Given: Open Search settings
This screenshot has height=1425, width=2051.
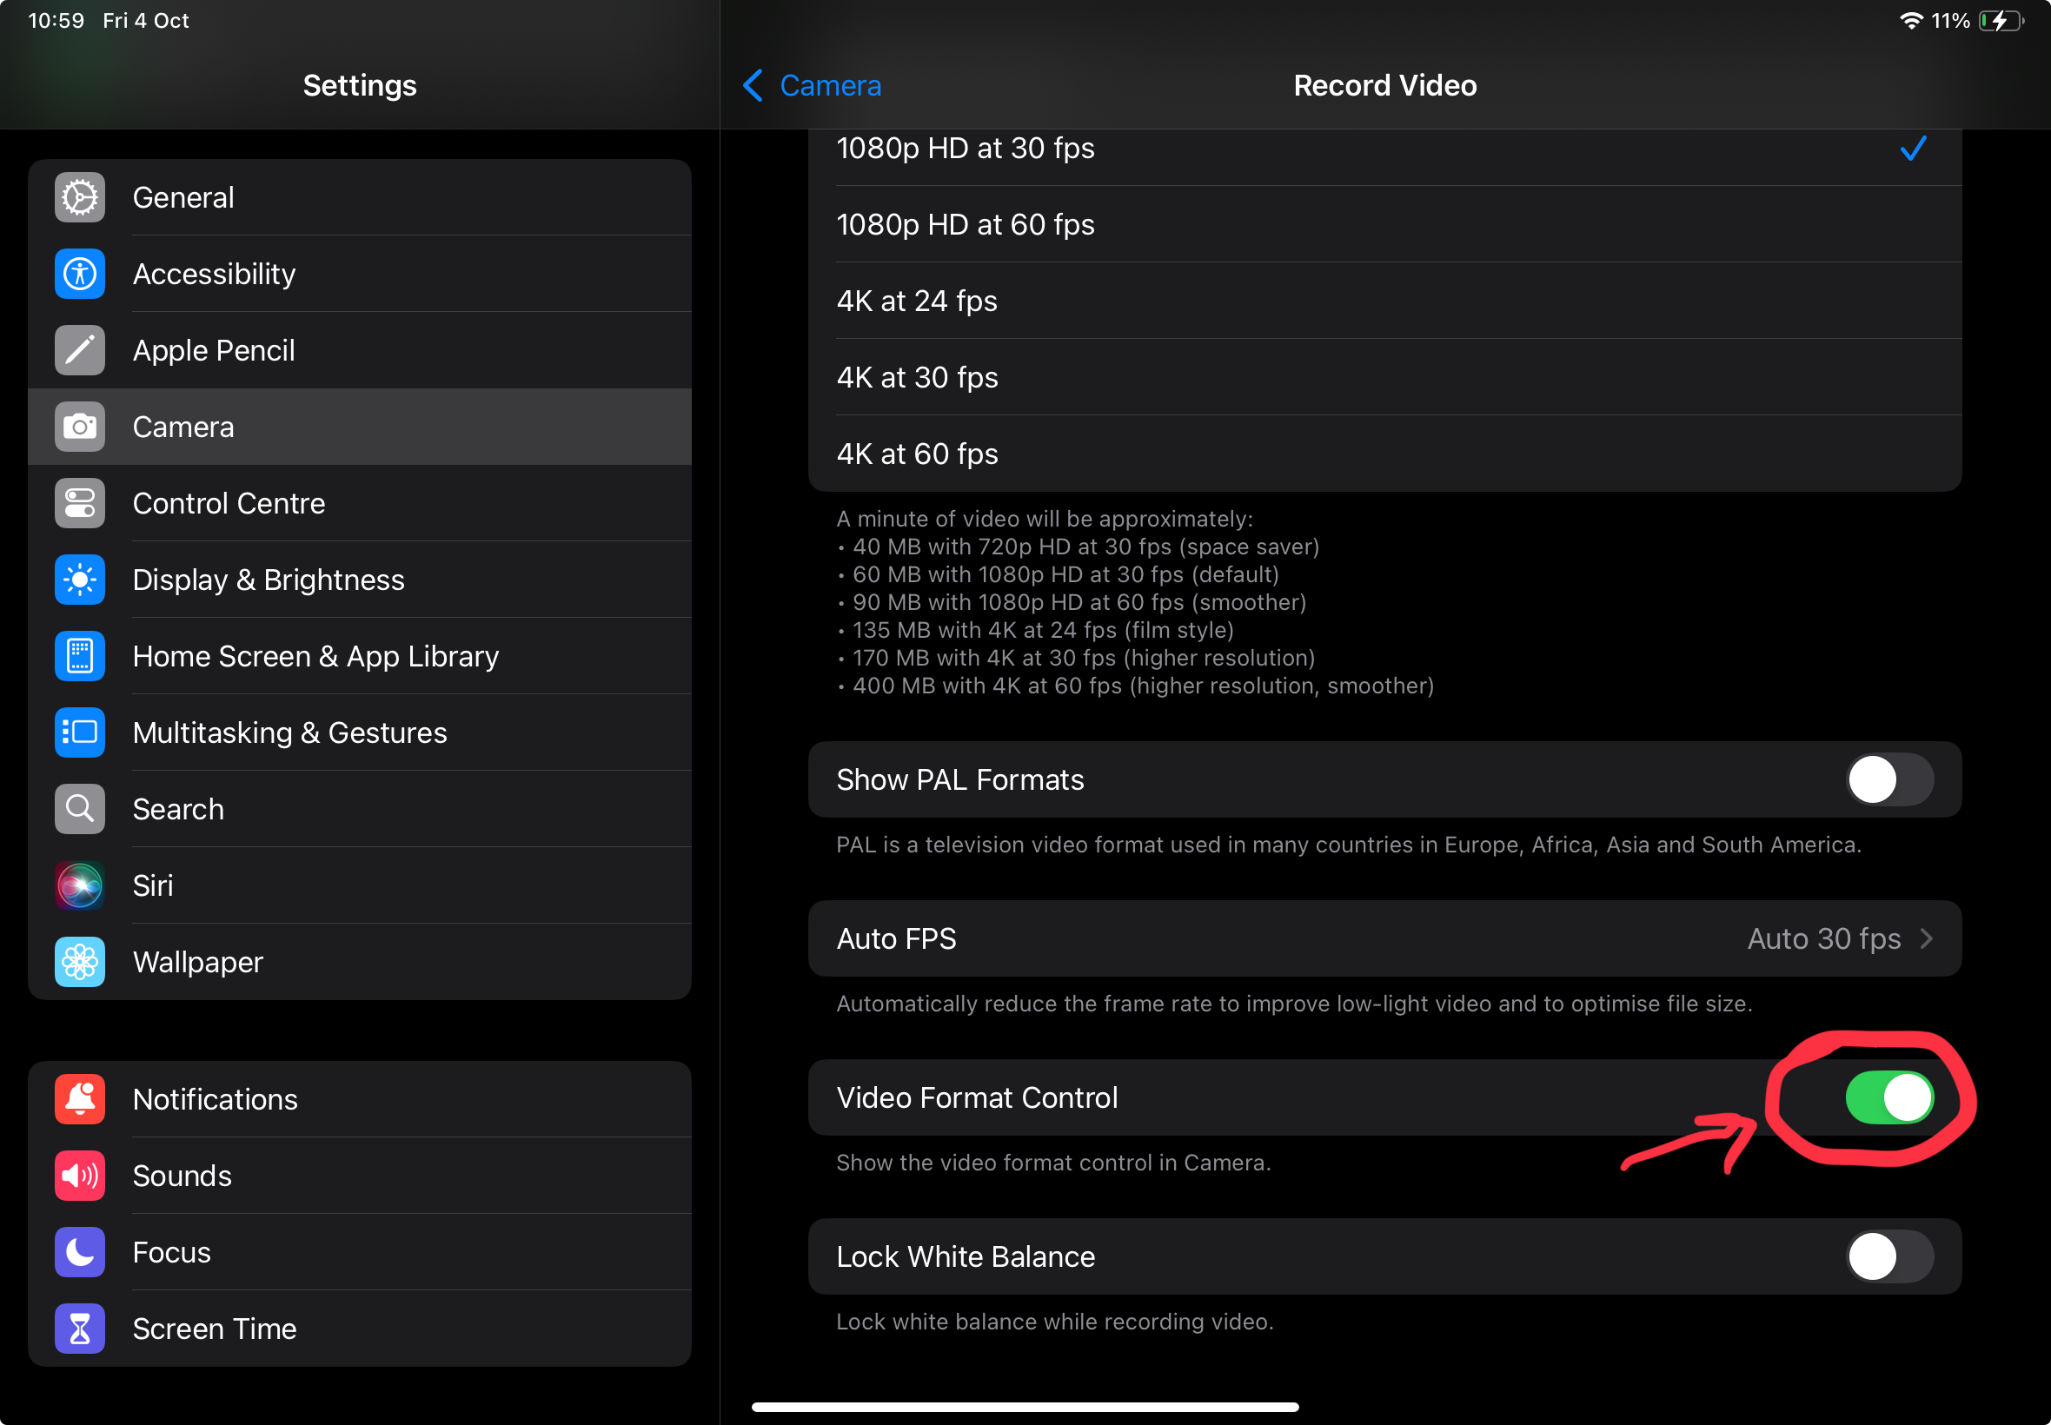Looking at the screenshot, I should point(360,809).
